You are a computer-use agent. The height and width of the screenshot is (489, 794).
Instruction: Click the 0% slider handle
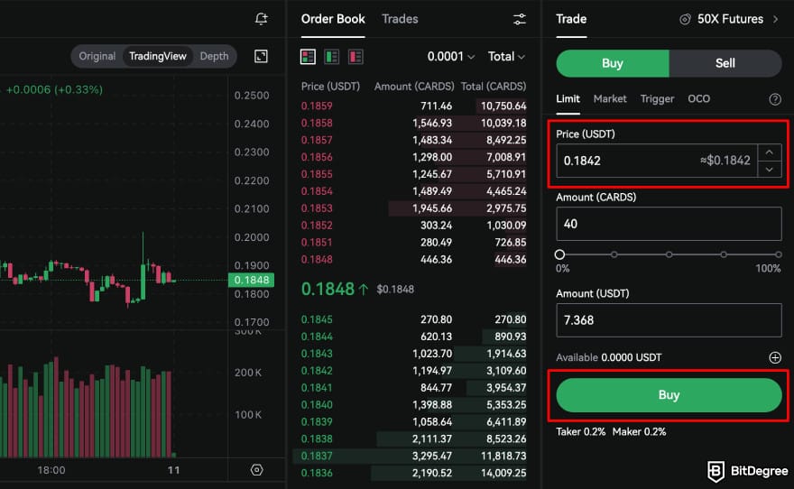[559, 254]
